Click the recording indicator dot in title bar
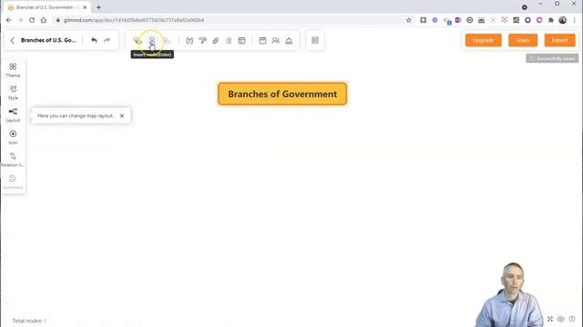The image size is (583, 327). point(525,7)
